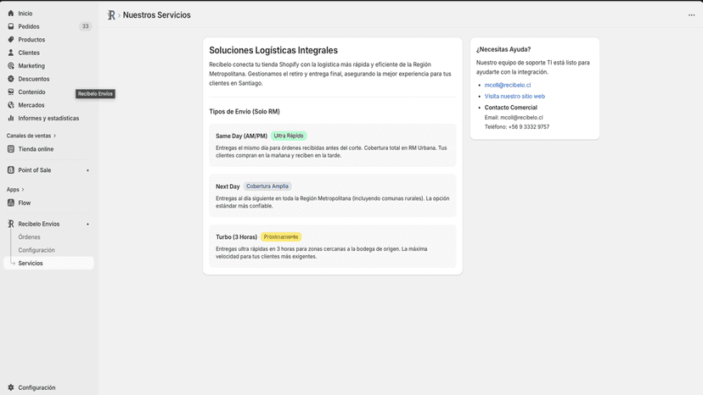This screenshot has height=395, width=703.
Task: Click the Descuentos badge icon
Action: pos(11,79)
